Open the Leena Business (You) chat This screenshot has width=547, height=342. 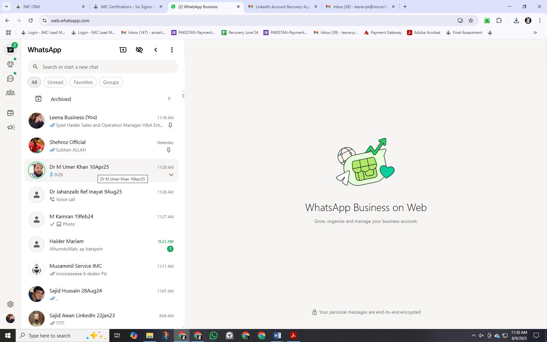point(102,121)
